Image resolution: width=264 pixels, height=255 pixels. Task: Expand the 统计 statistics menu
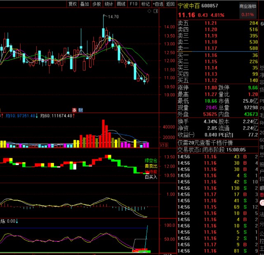pyautogui.click(x=109, y=4)
